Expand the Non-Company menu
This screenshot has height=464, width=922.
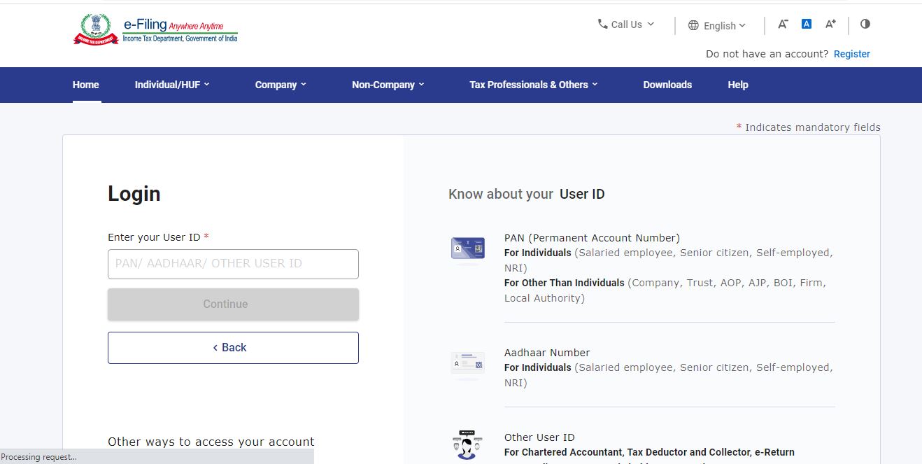(x=388, y=85)
